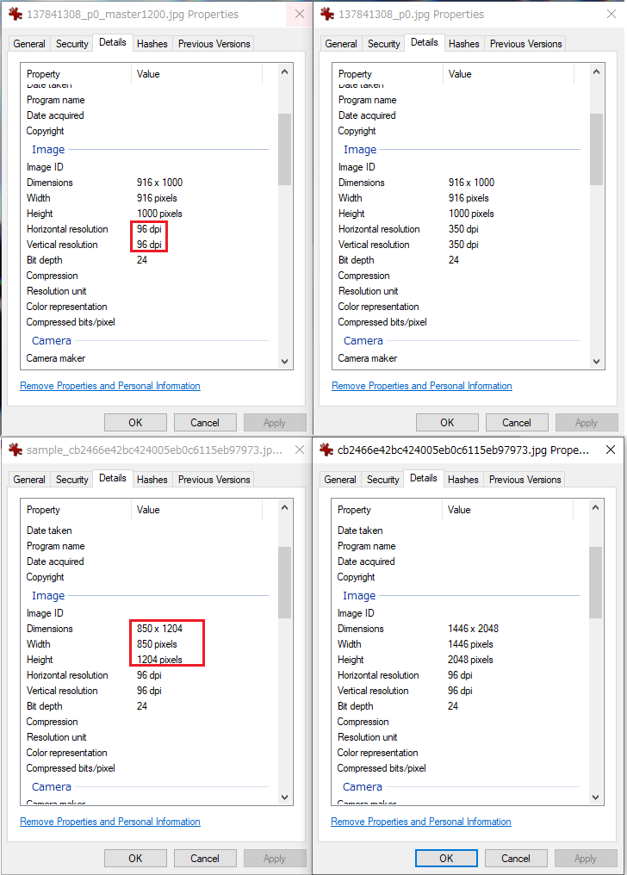Click Remove Properties link in 137841308_p0_master1200.jpg window
Screen dimensions: 627x875
coord(110,386)
